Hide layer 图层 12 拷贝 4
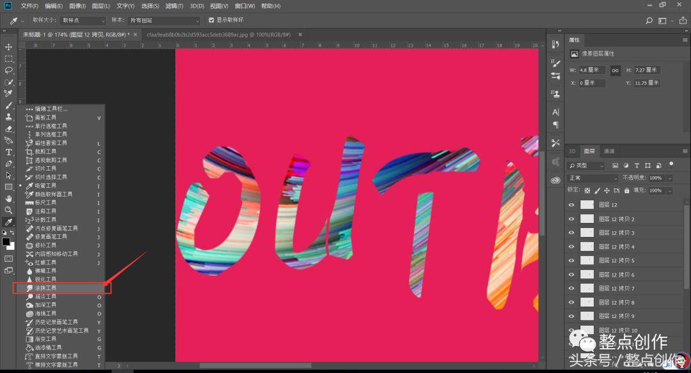This screenshot has width=691, height=373. point(571,247)
